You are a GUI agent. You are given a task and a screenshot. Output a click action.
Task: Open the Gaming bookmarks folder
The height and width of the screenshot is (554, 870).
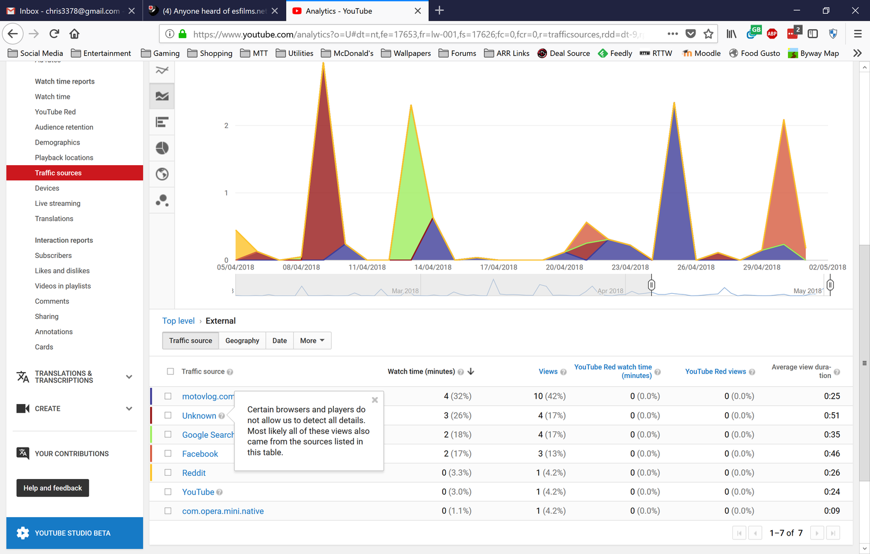point(160,53)
